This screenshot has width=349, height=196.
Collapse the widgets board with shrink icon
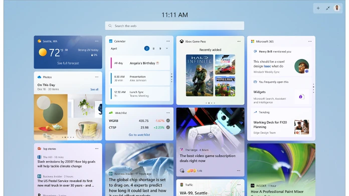pos(328,8)
